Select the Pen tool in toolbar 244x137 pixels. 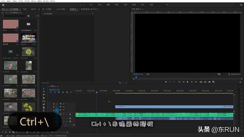coord(44,104)
